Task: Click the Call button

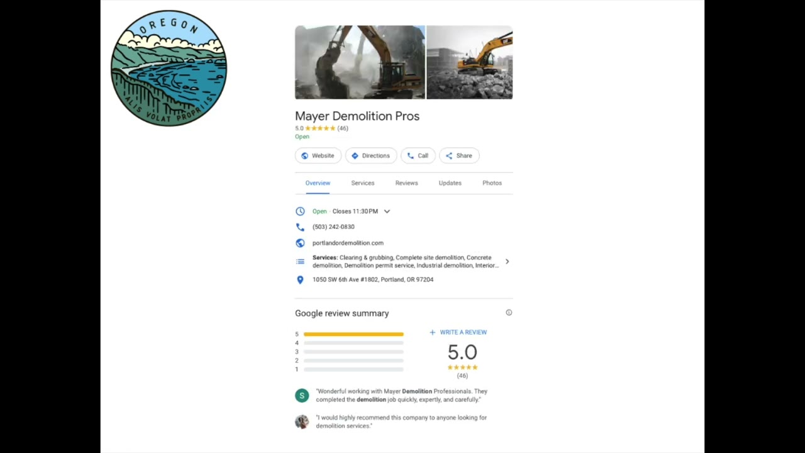Action: click(418, 155)
